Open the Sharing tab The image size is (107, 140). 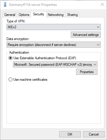pos(72,15)
